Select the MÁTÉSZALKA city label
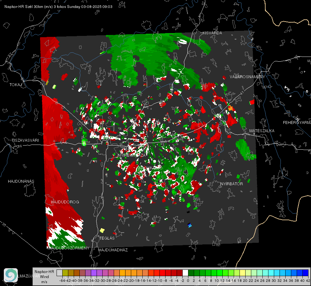Image resolution: width=311 pixels, height=286 pixels. point(262,131)
